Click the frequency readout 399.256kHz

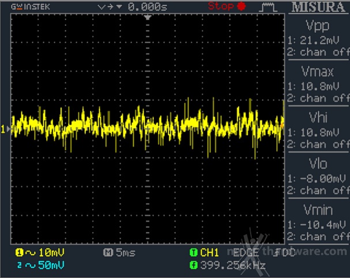pos(233,265)
